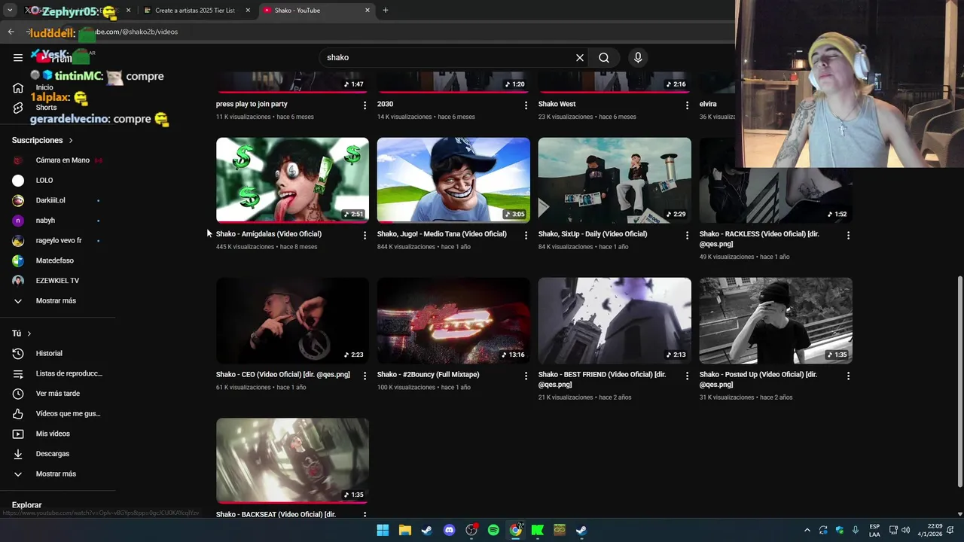
Task: Open File Explorer from the taskbar
Action: [x=404, y=530]
